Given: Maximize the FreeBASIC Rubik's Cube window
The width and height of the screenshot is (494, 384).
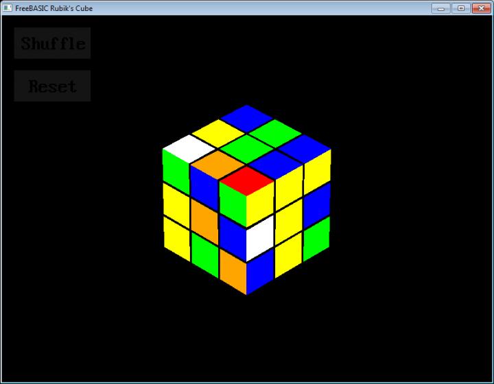Looking at the screenshot, I should tap(460, 8).
